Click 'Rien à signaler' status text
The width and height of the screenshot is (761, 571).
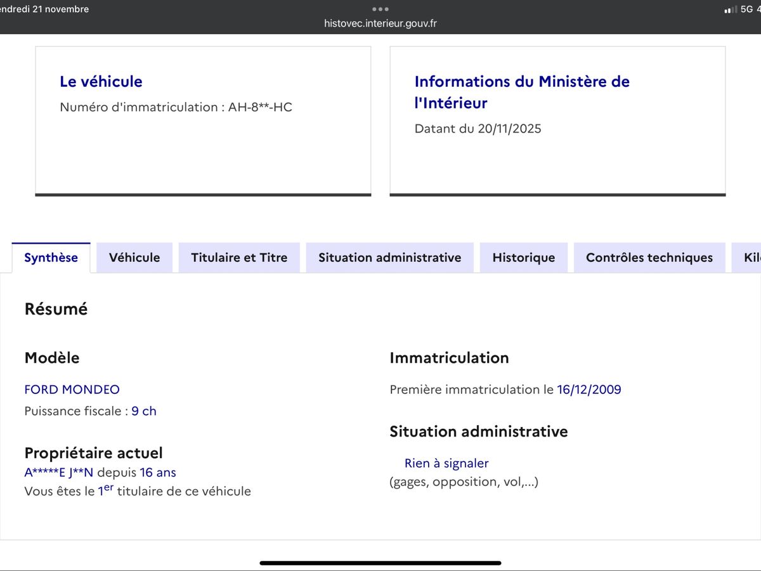coord(446,464)
